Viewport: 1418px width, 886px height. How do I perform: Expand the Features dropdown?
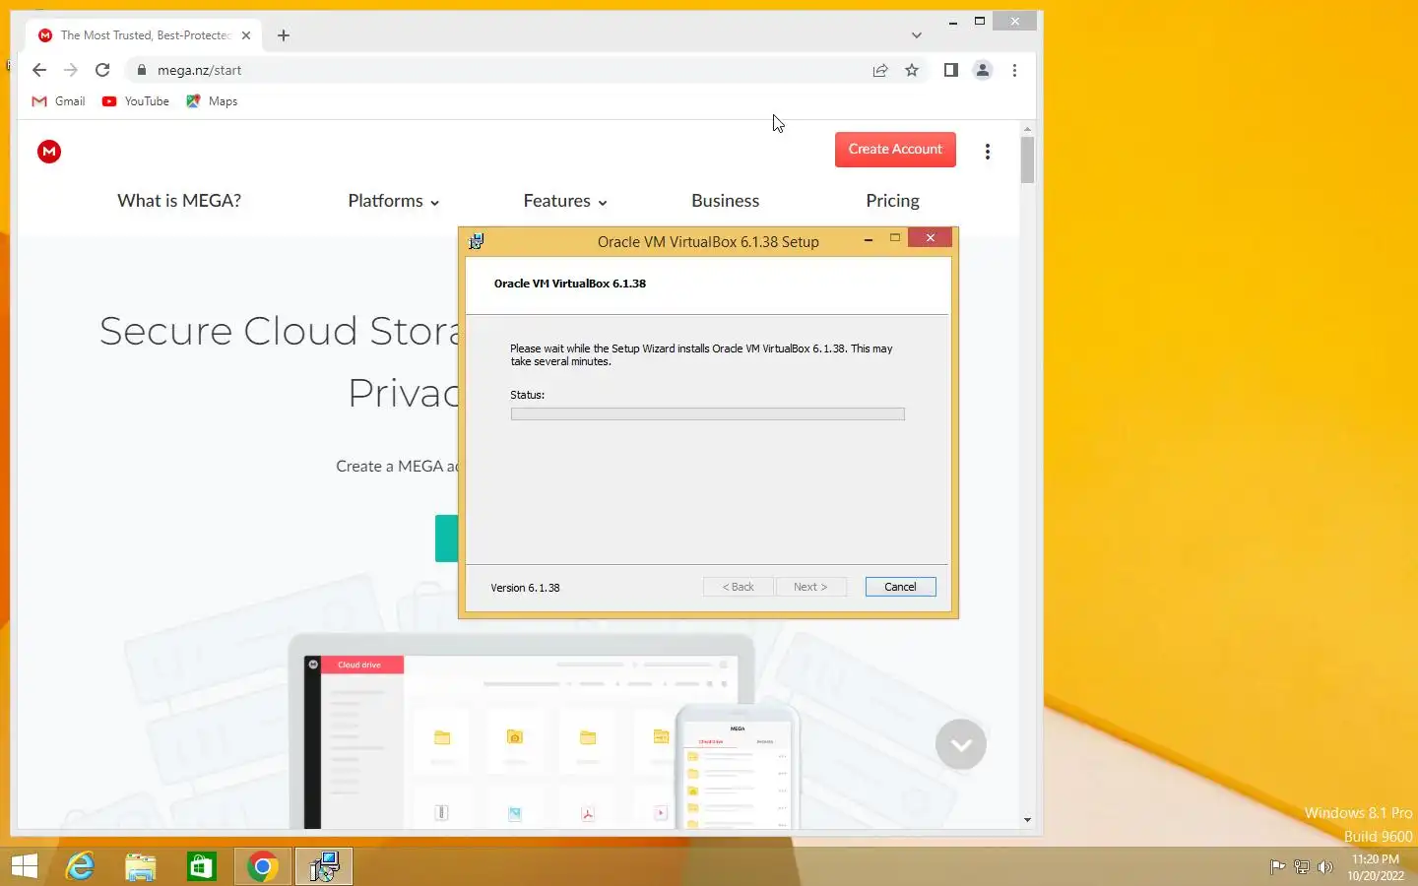pos(565,201)
